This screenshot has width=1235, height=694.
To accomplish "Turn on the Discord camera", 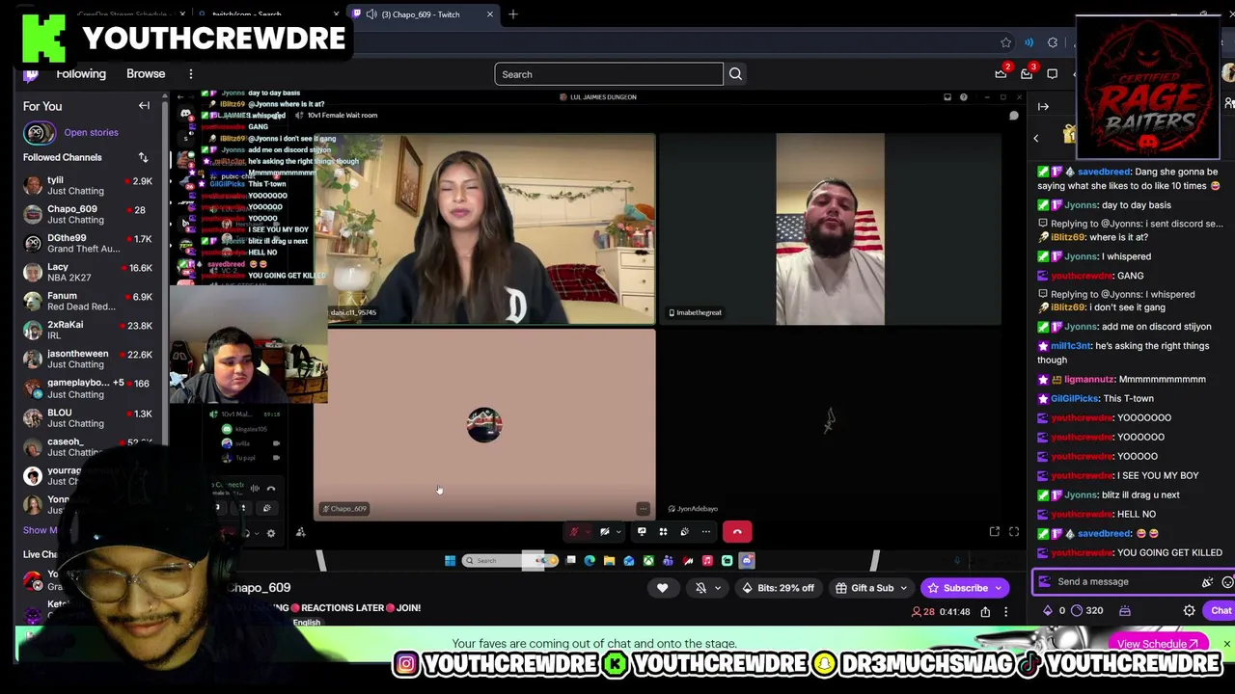I will (x=605, y=532).
